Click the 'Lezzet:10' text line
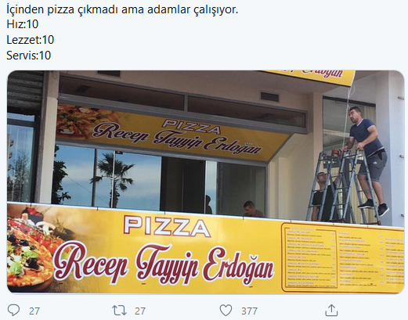 point(31,40)
